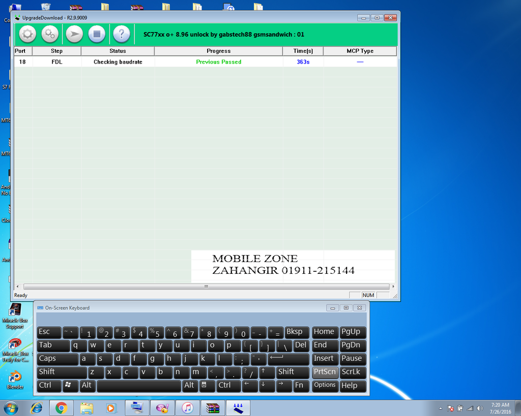Viewport: 521px width, 416px height.
Task: Toggle the Fn key on the on-screen keyboard
Action: [300, 386]
